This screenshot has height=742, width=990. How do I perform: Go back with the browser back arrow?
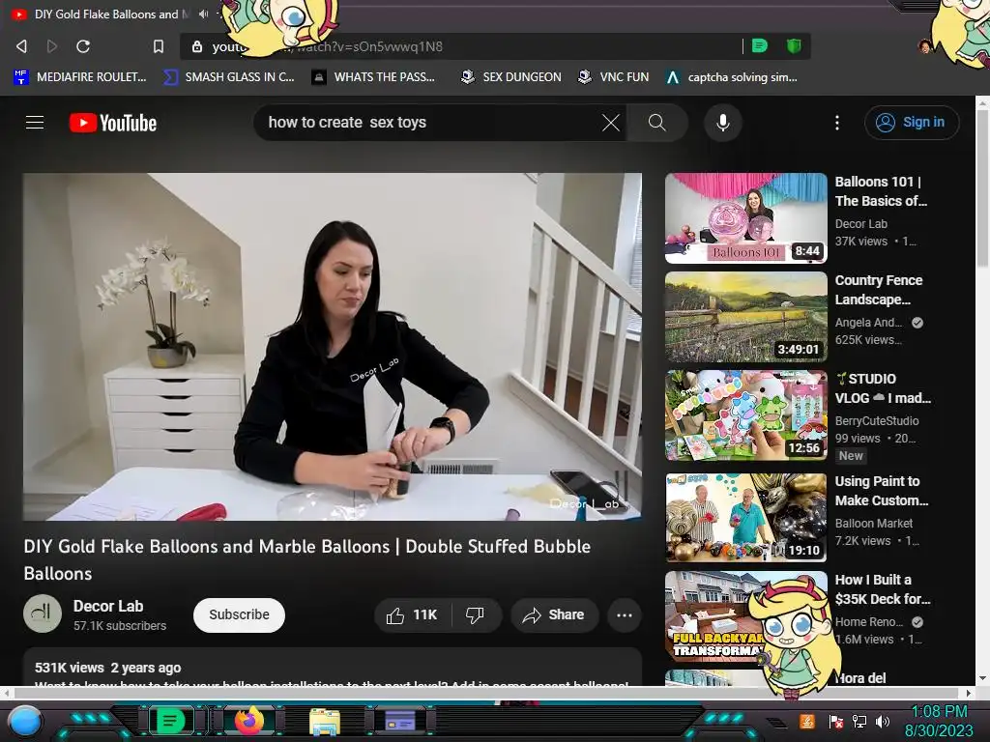click(21, 46)
